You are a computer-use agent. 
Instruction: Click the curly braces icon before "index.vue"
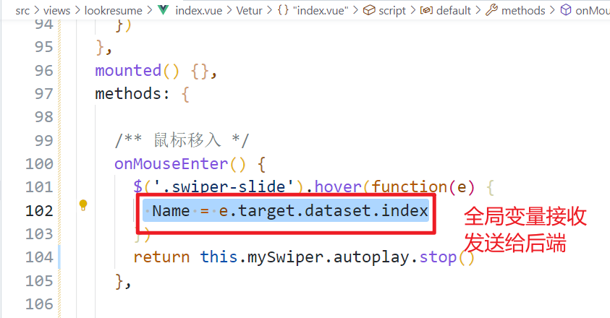[283, 9]
